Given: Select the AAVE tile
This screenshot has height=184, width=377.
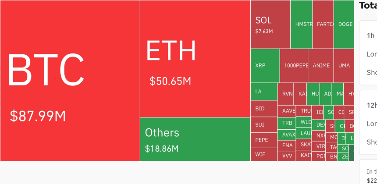Looking at the screenshot, I should coord(287,111).
